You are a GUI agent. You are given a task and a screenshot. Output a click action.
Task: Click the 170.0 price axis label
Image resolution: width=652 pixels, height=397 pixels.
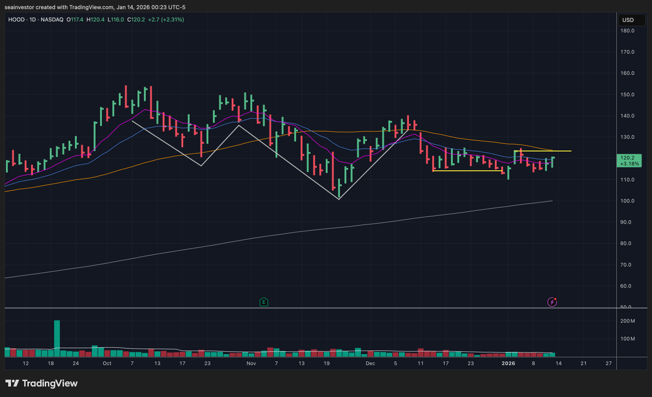pos(628,52)
